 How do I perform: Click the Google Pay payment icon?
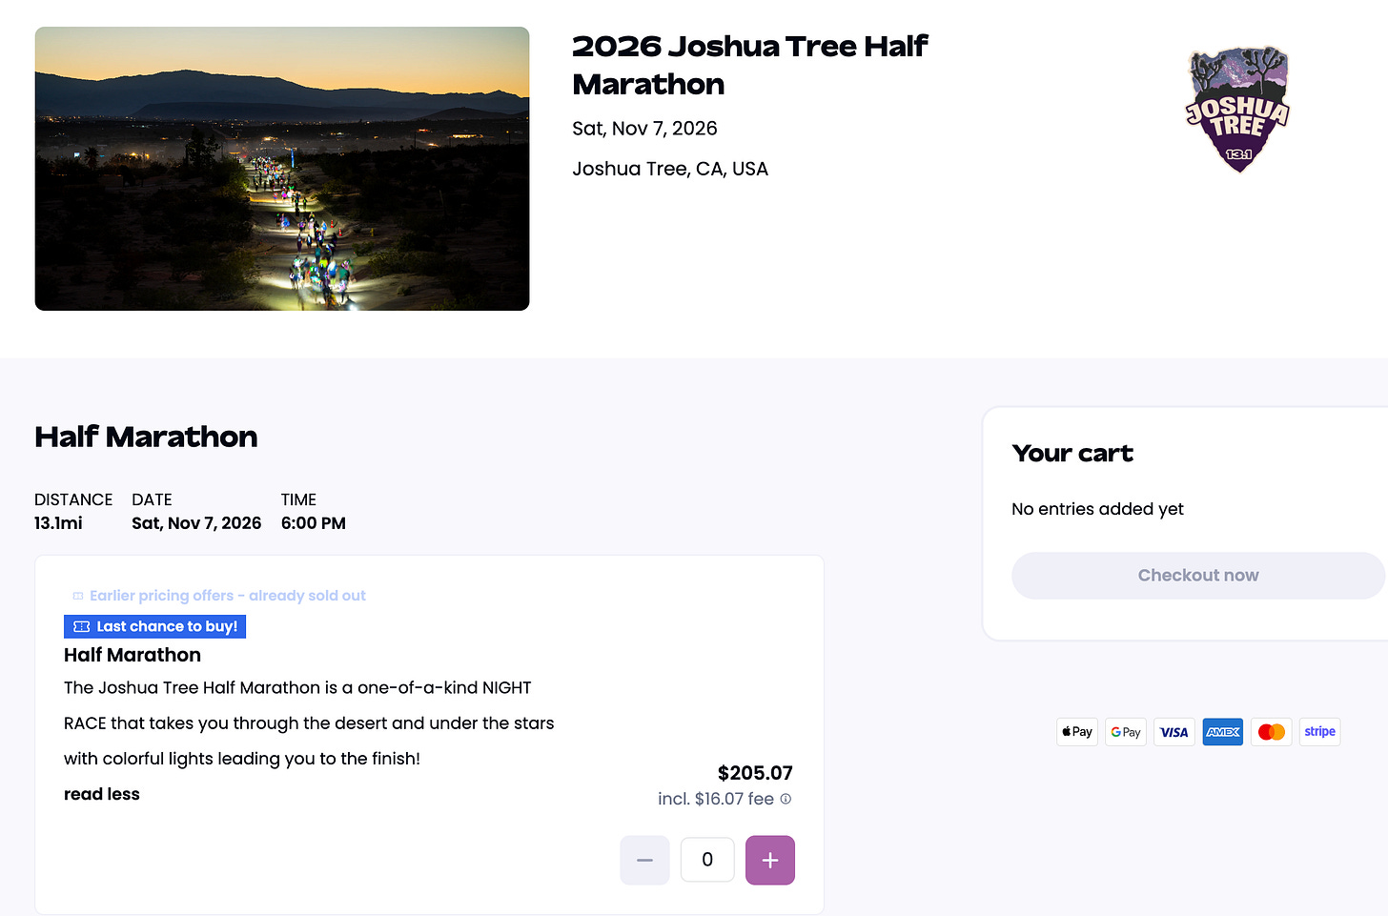(1126, 732)
